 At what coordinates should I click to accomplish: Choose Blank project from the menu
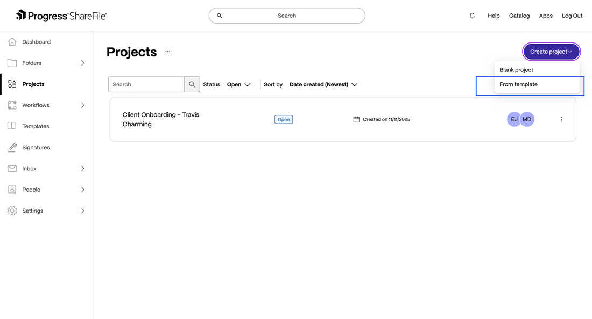click(x=516, y=70)
